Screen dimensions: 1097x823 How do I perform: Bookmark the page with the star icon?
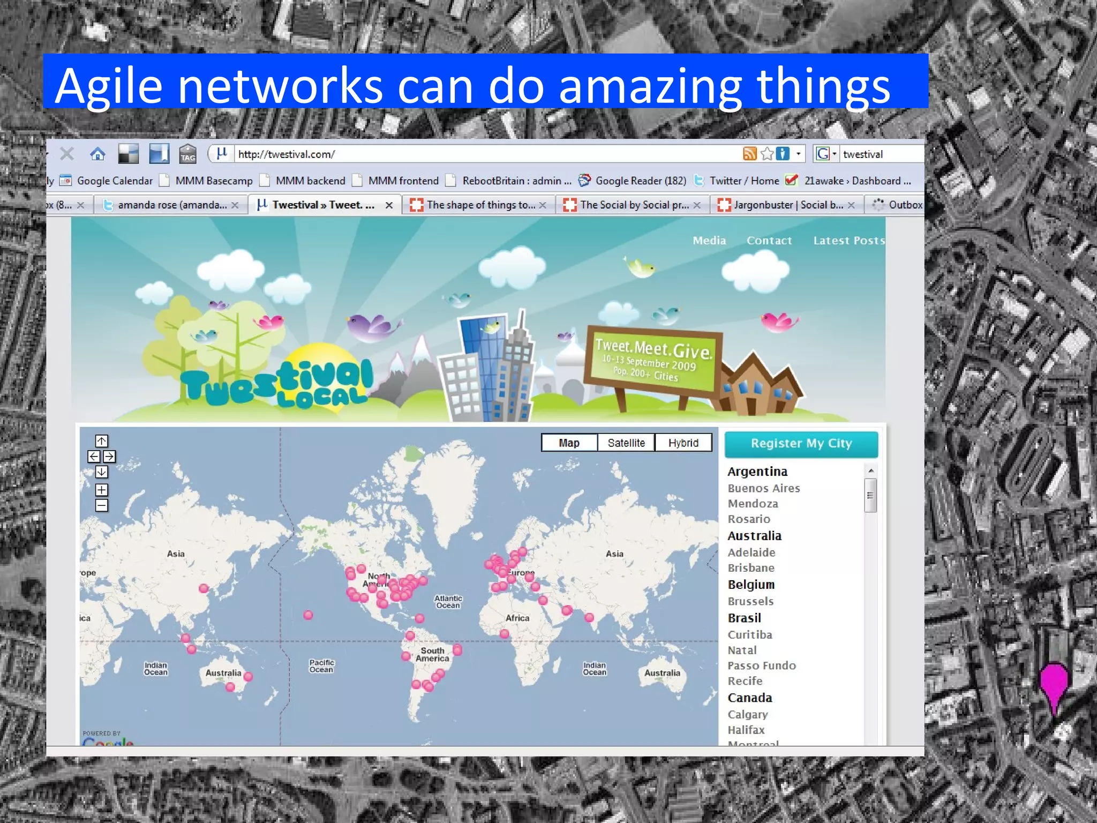point(767,154)
